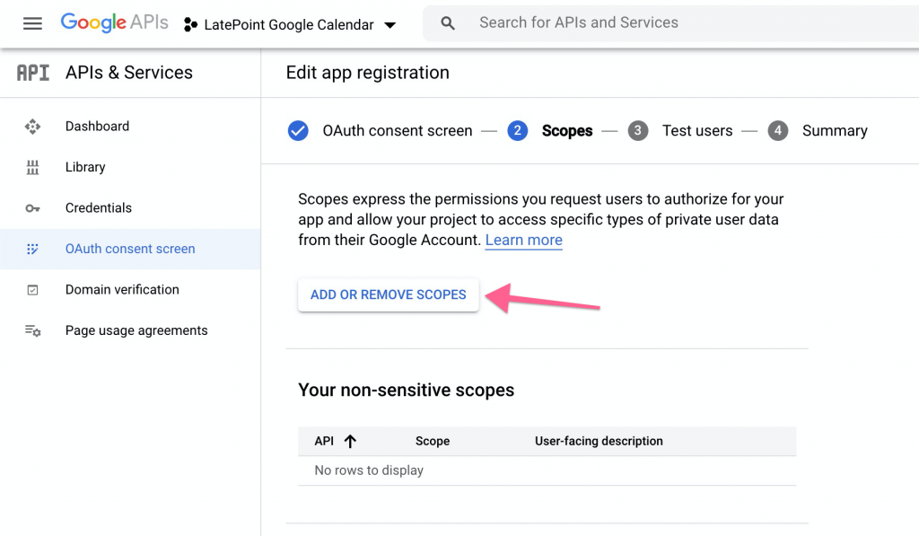Click the Google APIs logo

pos(114,22)
